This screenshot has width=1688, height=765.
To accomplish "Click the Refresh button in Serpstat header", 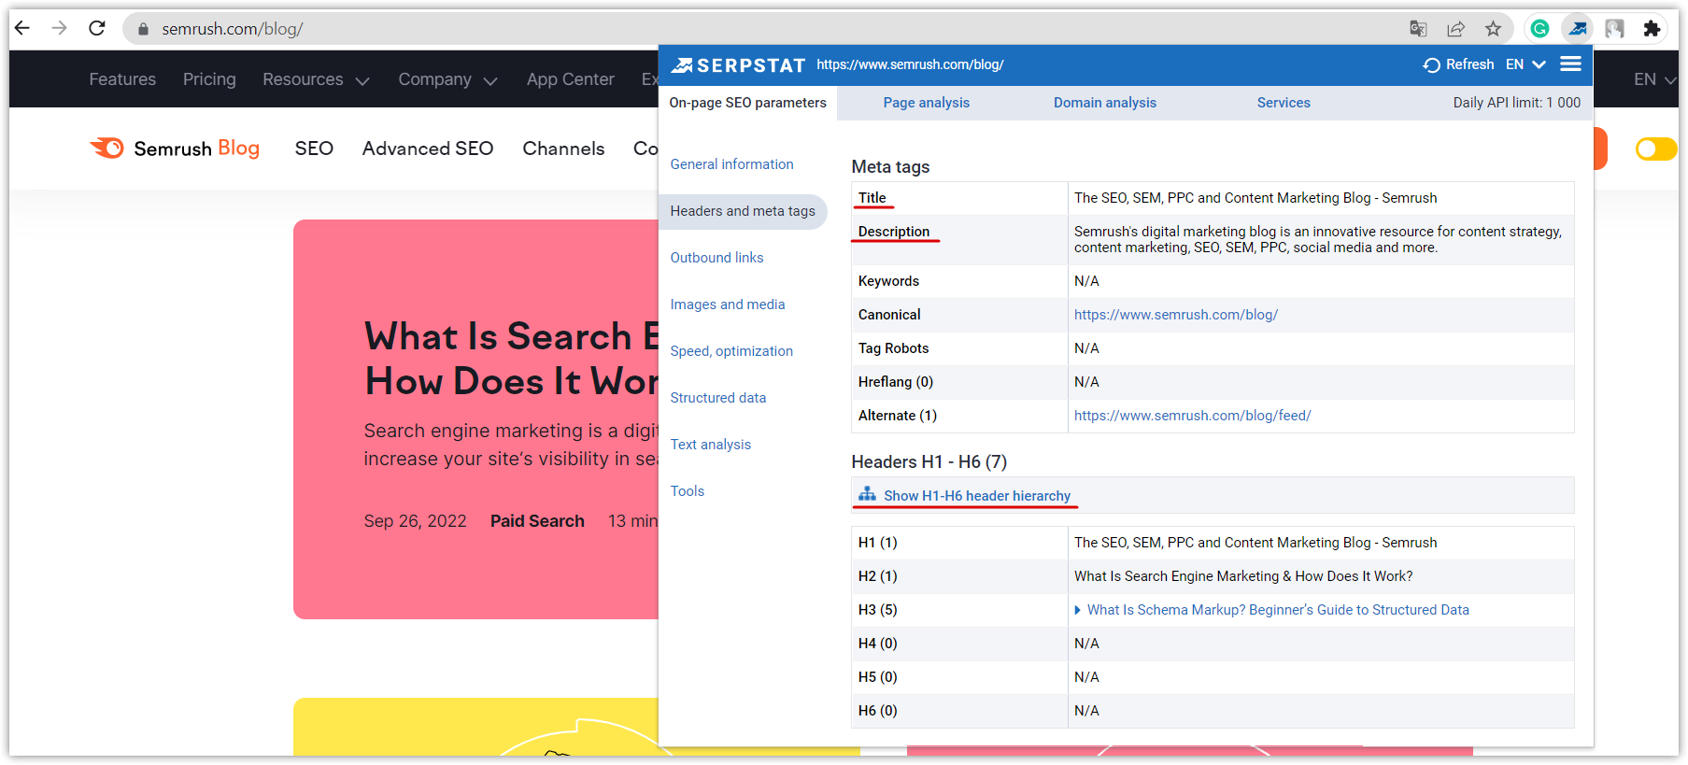I will tap(1458, 64).
